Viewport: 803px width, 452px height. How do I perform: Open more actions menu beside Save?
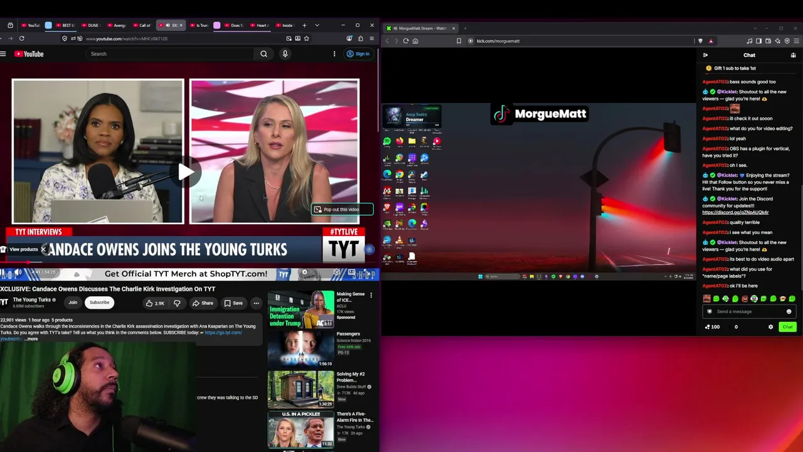pyautogui.click(x=256, y=304)
